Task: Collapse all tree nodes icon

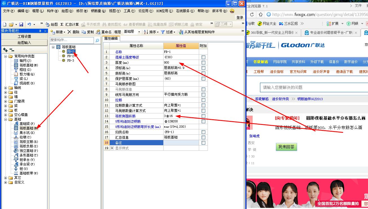Action: click(x=12, y=50)
